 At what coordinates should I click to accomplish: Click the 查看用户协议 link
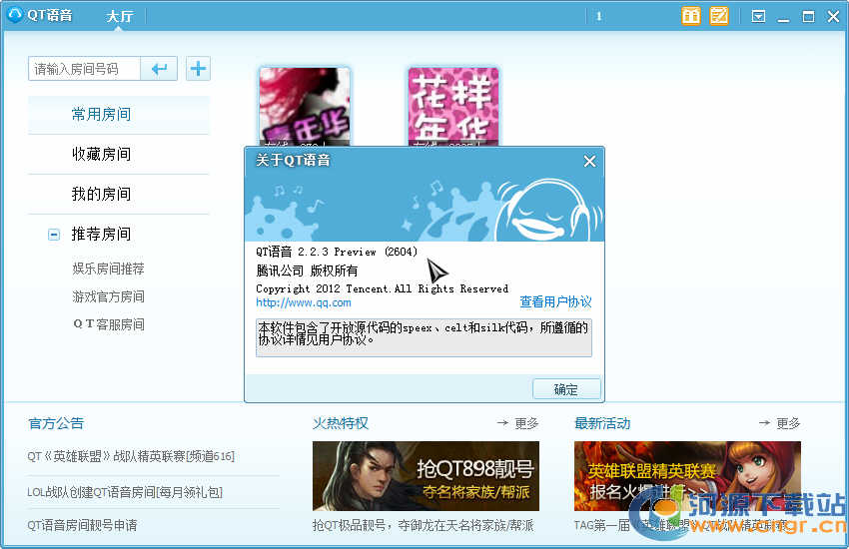pyautogui.click(x=555, y=302)
